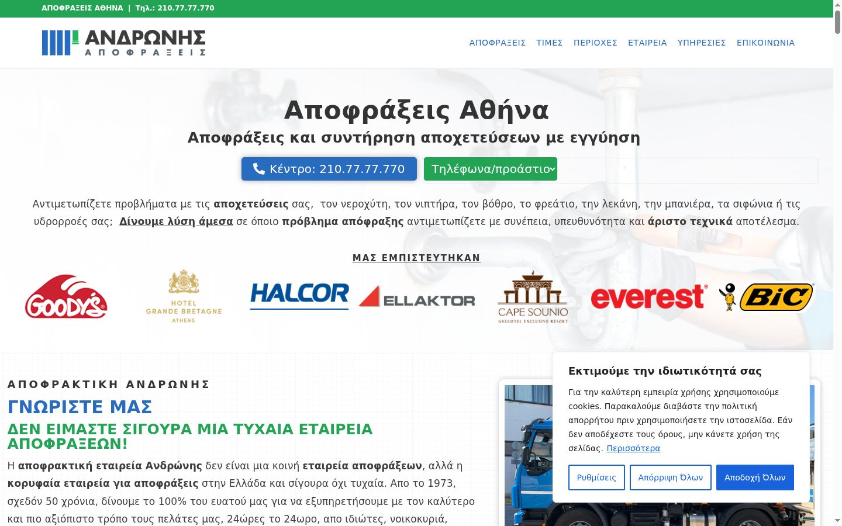Call the Κέντρο 210.77.77.770 button
This screenshot has width=842, height=526.
(x=329, y=169)
